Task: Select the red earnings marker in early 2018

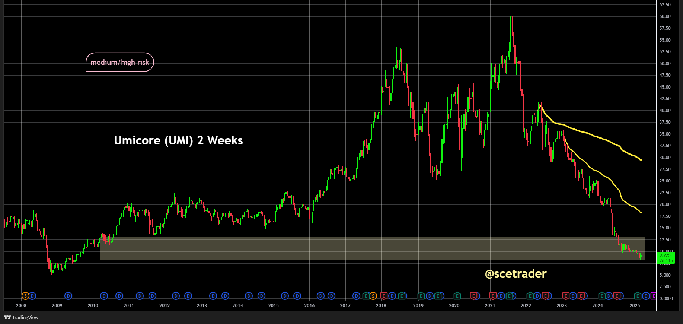Action: [x=384, y=296]
